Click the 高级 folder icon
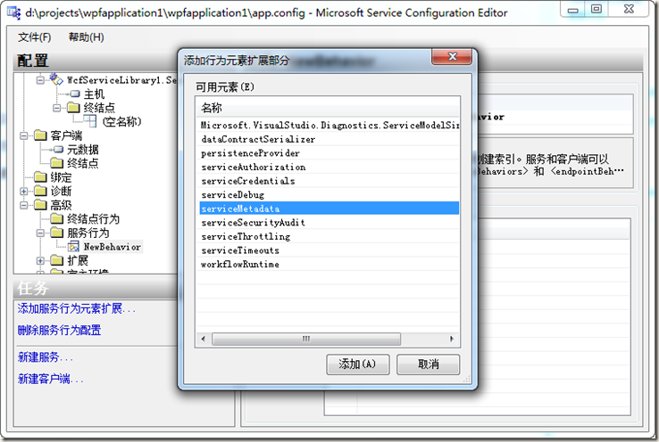 (40, 205)
